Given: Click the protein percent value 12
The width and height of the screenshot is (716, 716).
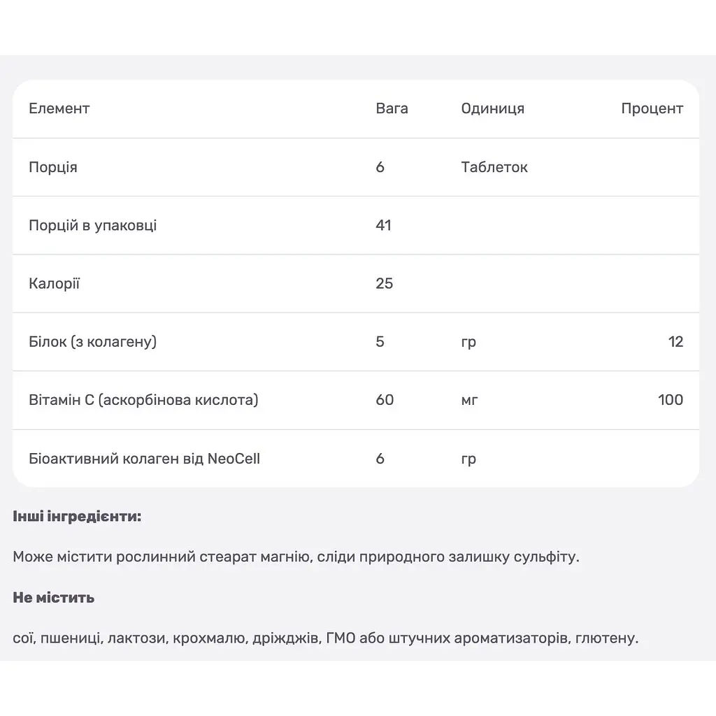Looking at the screenshot, I should 675,342.
